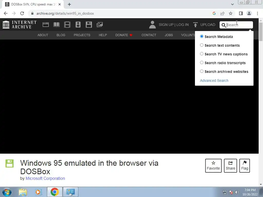Viewport: 263px width, 197px height.
Task: Click the UPLOAD text link
Action: 208,25
